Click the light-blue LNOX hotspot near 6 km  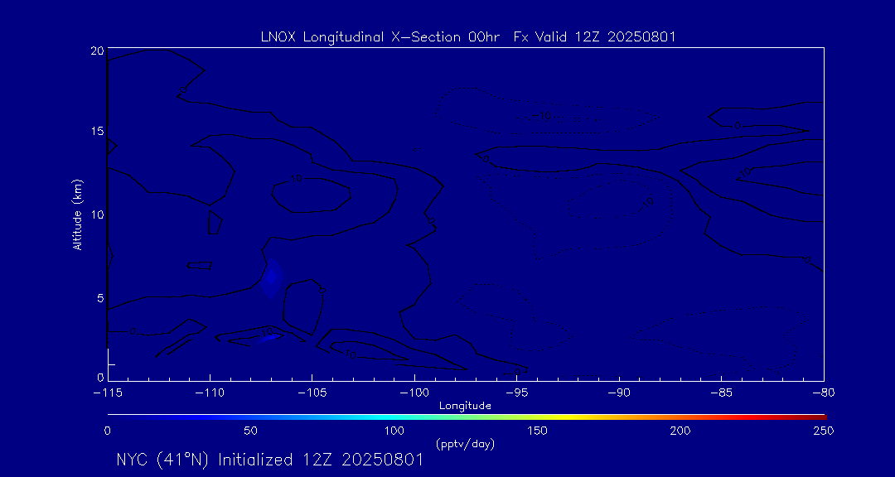(x=271, y=279)
